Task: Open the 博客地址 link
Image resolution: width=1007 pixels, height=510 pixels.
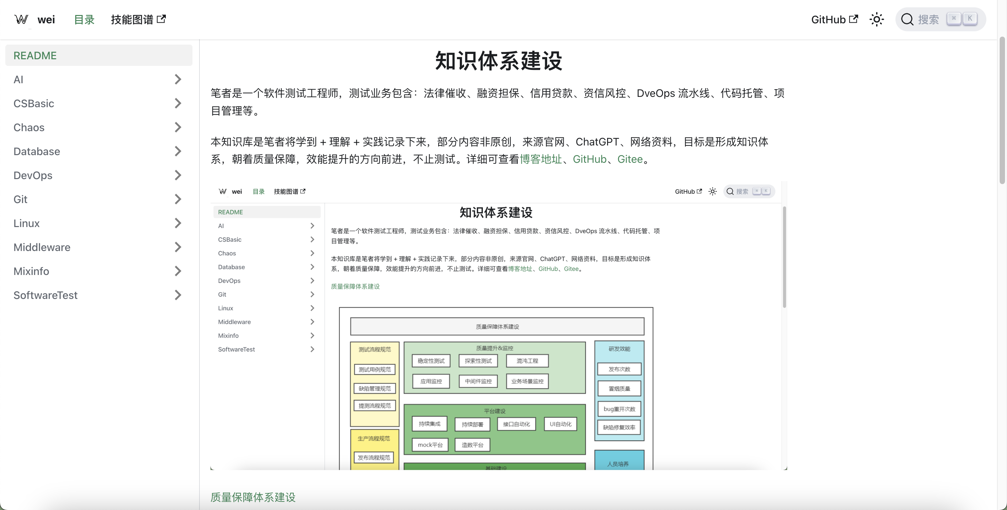Action: [x=541, y=159]
